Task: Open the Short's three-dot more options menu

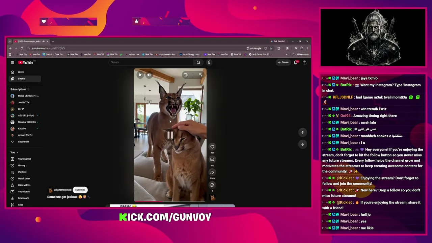Action: 193,75
